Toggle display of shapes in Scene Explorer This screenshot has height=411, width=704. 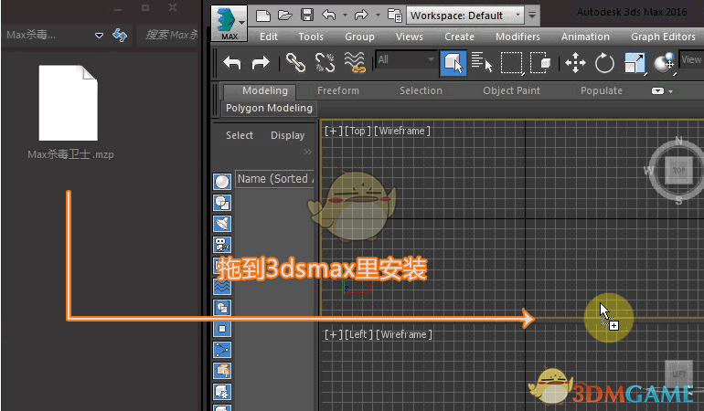point(222,203)
